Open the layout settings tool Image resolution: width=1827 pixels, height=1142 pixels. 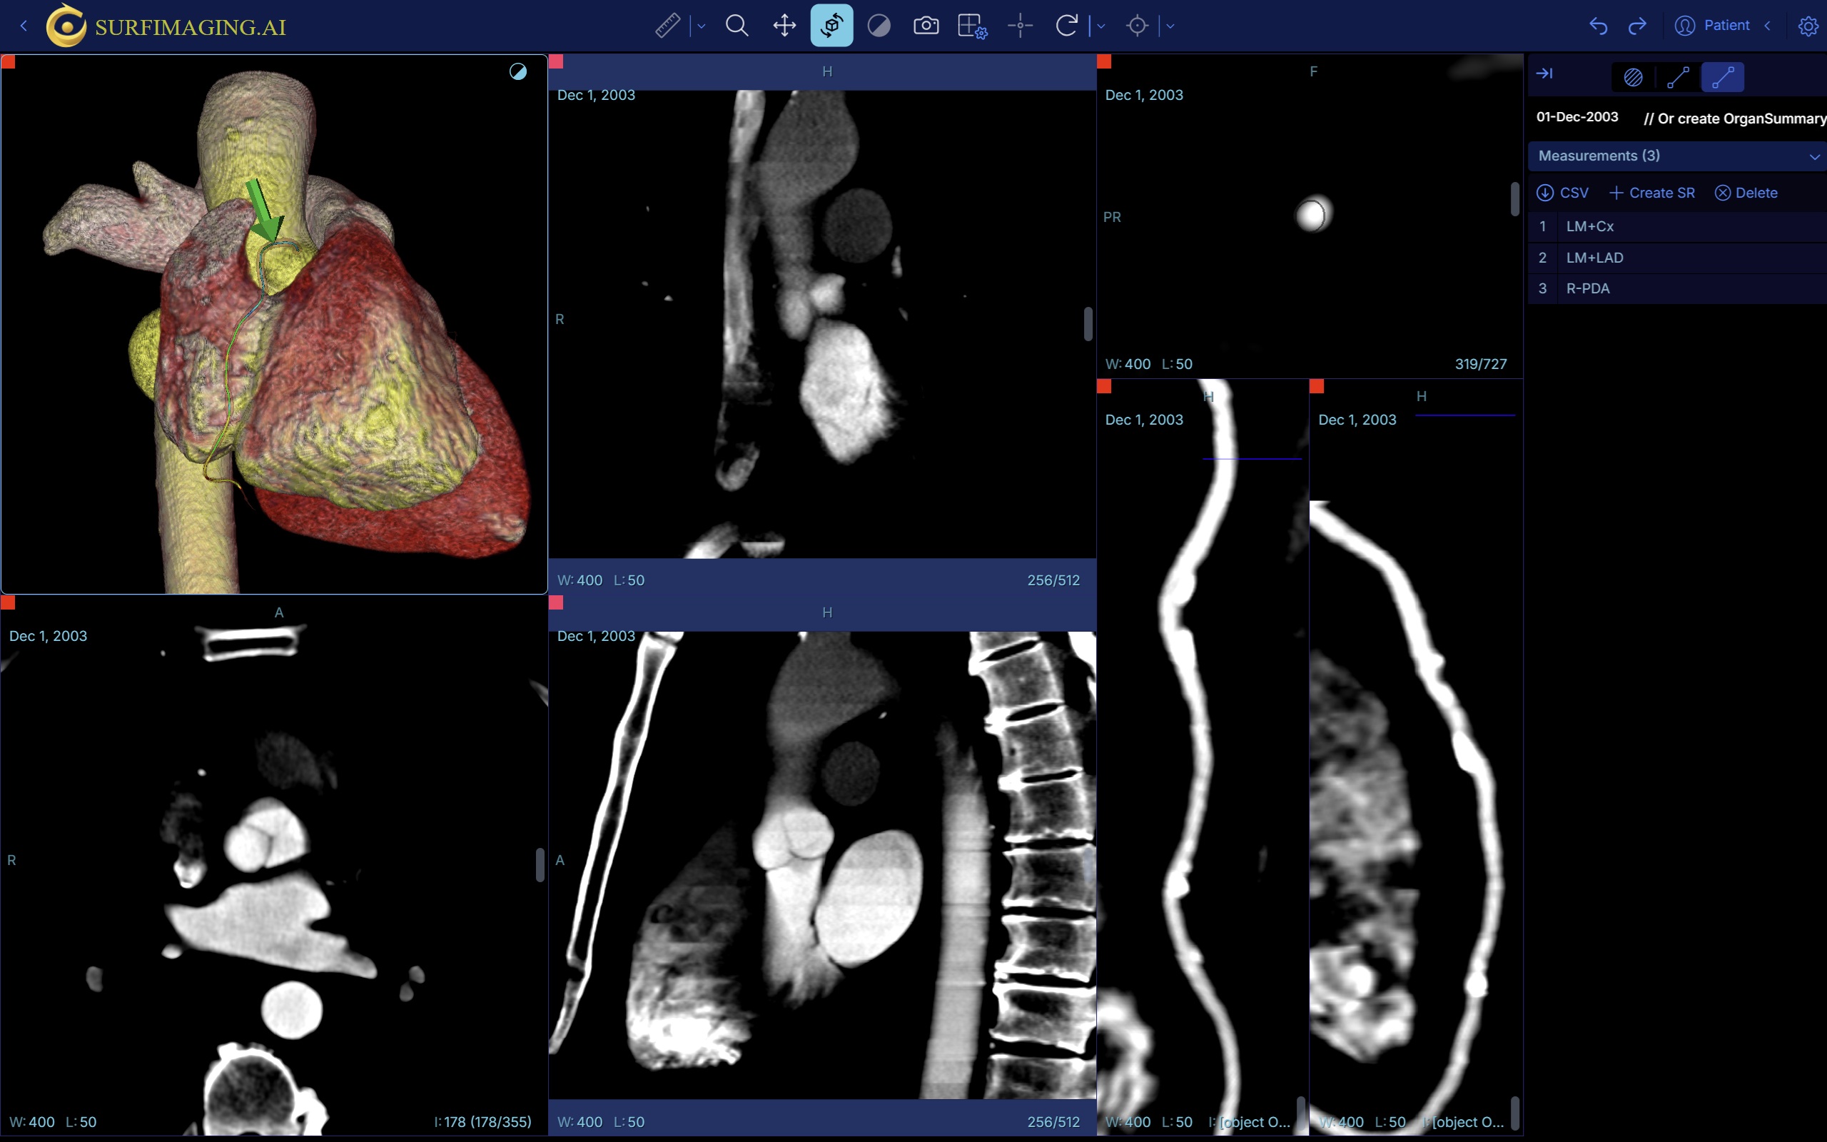[x=973, y=25]
